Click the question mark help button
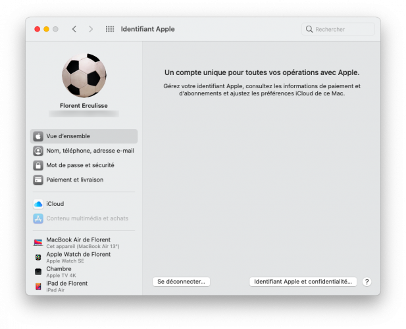Screen dimensions: 406x329 (367, 282)
